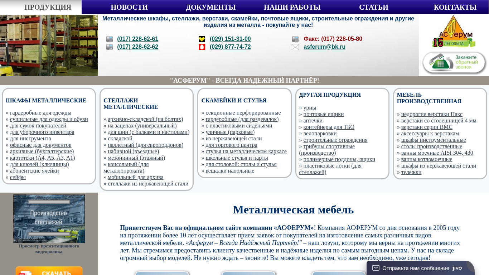Open the сейфы link
The height and width of the screenshot is (275, 489).
point(18,177)
